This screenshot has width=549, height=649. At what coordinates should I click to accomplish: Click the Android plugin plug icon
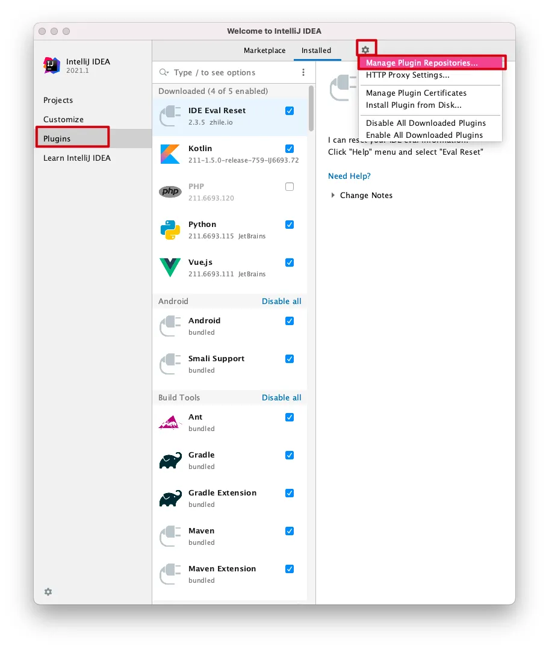pos(170,326)
